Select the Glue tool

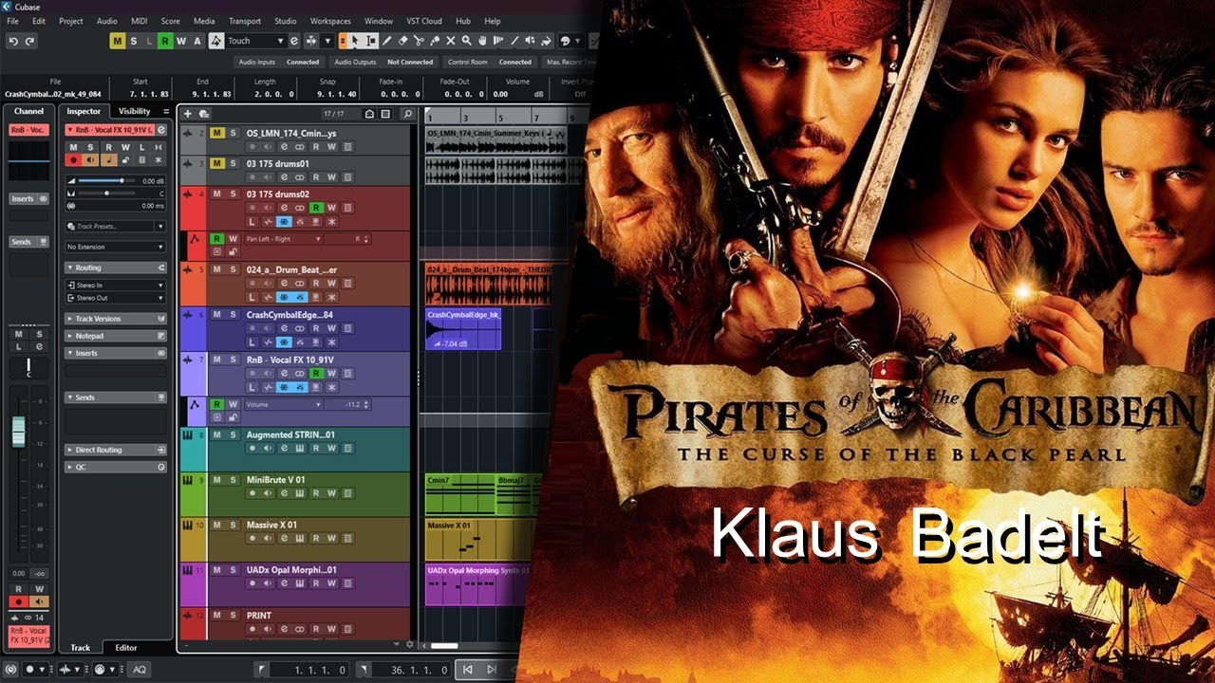pyautogui.click(x=435, y=41)
